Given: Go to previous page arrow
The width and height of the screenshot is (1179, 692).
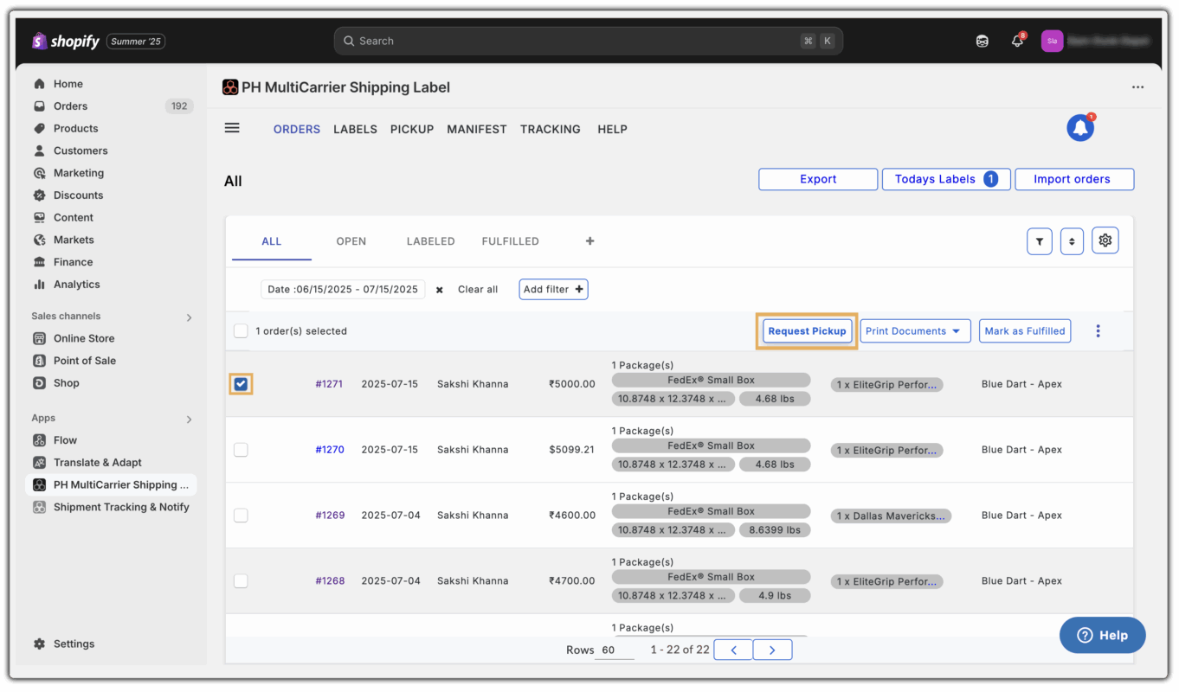Looking at the screenshot, I should coord(733,650).
